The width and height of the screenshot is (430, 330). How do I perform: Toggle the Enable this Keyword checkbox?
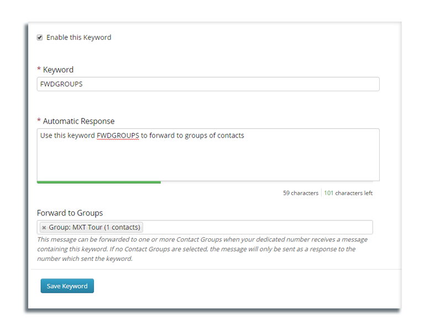coord(40,38)
